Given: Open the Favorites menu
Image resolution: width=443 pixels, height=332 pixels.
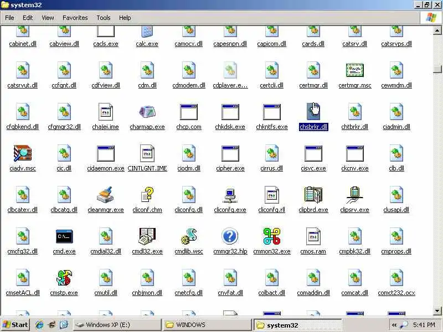Looking at the screenshot, I should point(75,18).
